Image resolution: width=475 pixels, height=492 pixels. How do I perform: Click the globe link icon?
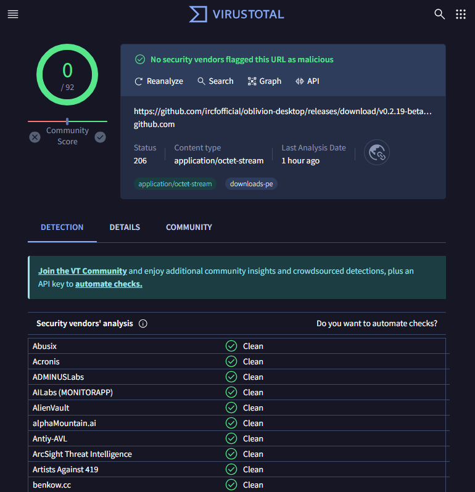click(377, 152)
